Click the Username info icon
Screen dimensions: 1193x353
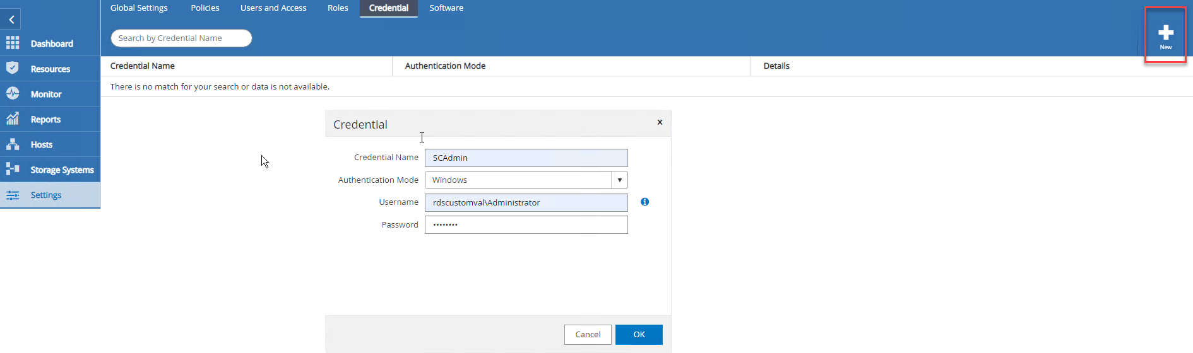click(x=644, y=202)
